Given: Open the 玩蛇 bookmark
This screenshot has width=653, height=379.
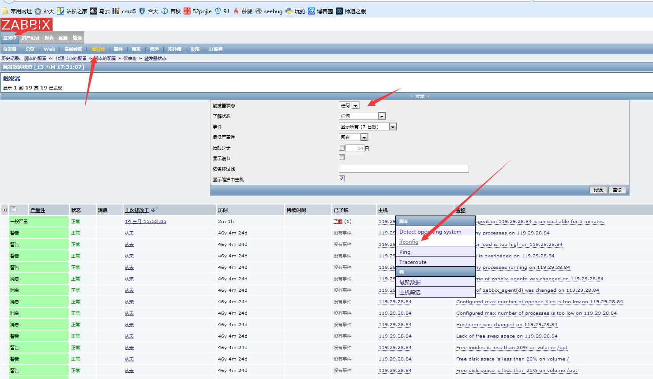Looking at the screenshot, I should 295,11.
